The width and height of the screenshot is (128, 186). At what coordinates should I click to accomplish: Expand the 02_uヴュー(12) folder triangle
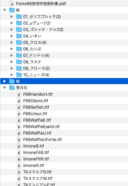pyautogui.click(x=12, y=23)
